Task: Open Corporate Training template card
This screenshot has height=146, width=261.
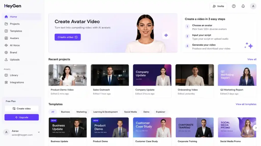Action: (x=194, y=127)
